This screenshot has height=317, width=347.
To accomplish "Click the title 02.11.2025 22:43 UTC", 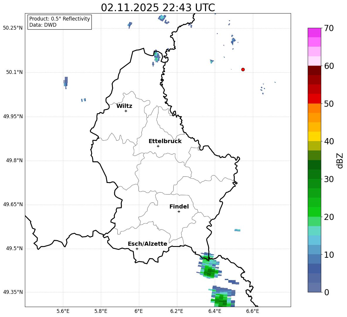I will (x=158, y=8).
